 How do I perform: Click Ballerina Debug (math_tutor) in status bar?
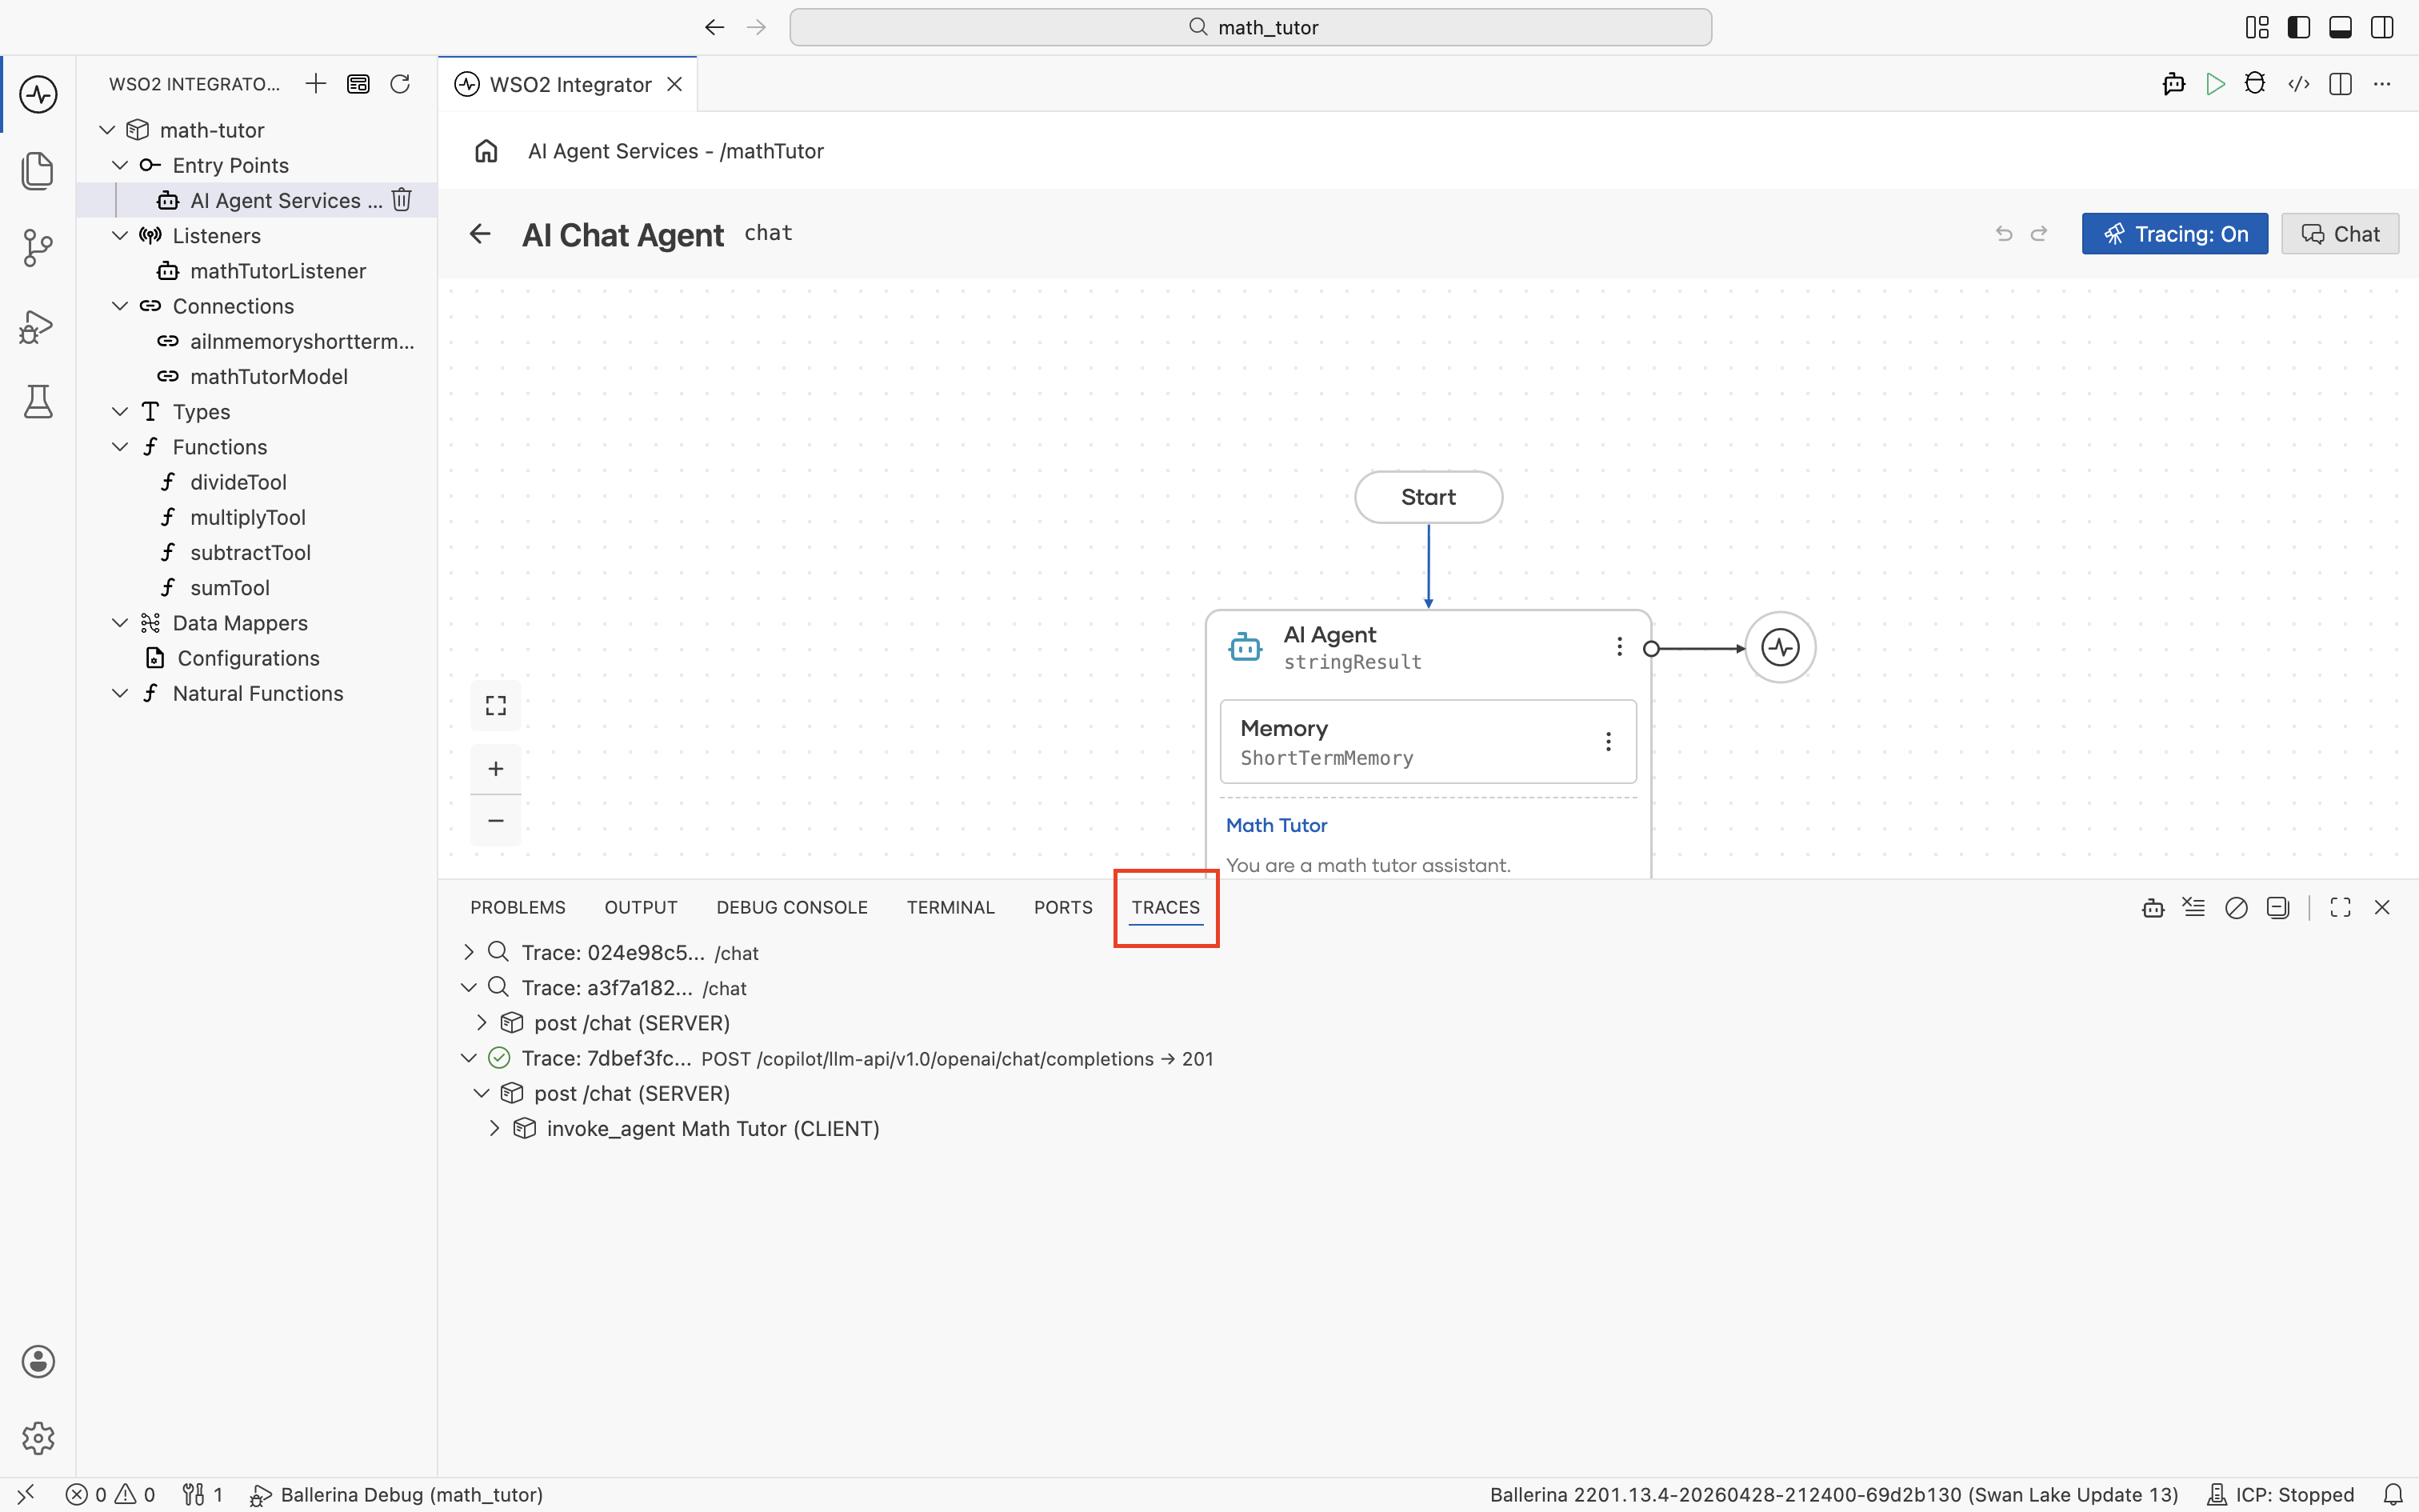pos(397,1495)
